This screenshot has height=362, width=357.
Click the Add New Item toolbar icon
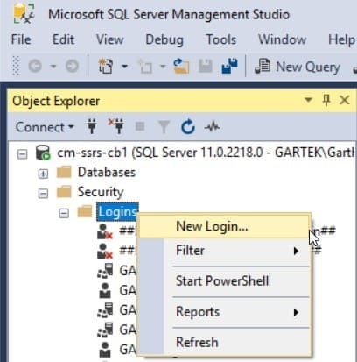click(x=145, y=67)
